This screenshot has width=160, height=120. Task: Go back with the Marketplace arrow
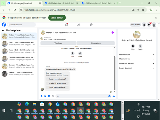(x=3, y=30)
